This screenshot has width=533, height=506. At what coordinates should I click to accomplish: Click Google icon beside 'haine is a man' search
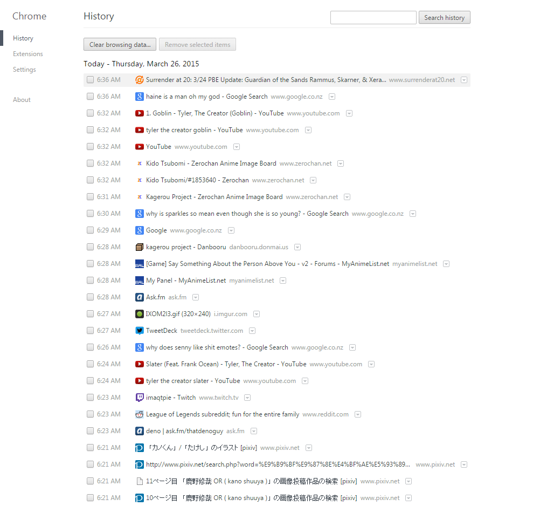point(140,97)
